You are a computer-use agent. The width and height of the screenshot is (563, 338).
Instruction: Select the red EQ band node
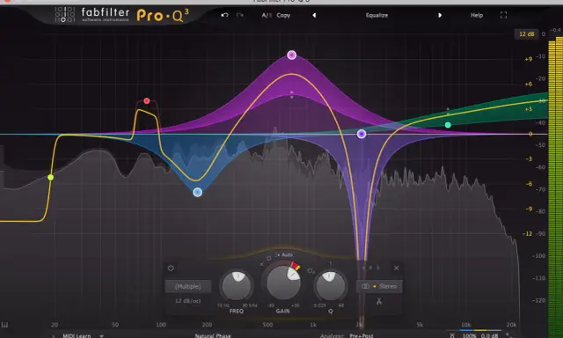click(x=147, y=101)
